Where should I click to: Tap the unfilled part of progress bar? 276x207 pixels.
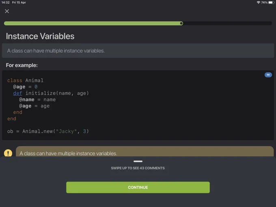pyautogui.click(x=227, y=23)
